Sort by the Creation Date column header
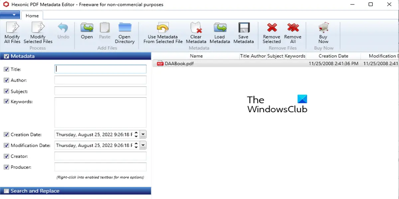This screenshot has height=199, width=399. (333, 56)
